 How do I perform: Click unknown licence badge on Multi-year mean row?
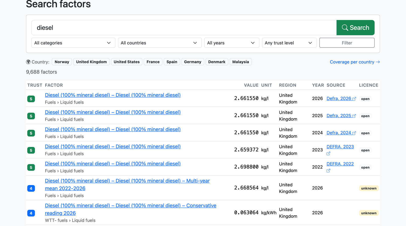[x=369, y=188]
